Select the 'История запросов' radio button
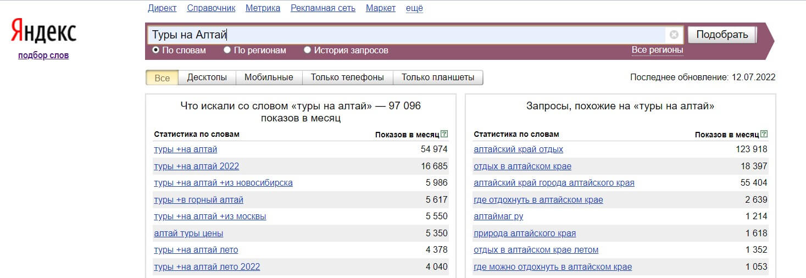This screenshot has height=278, width=806. [308, 50]
